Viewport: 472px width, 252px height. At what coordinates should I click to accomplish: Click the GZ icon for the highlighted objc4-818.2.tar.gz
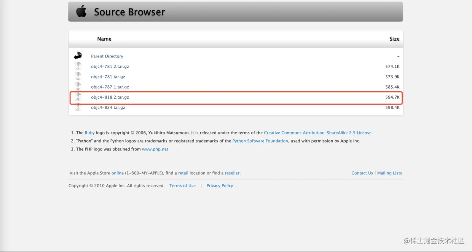coord(78,96)
